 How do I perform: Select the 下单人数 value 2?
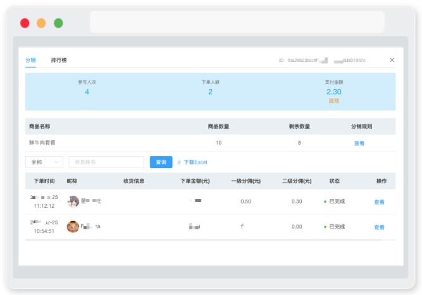tap(211, 92)
